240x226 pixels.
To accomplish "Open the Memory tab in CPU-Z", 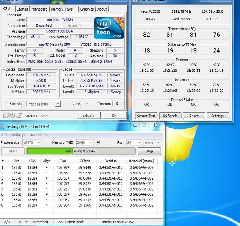I will tap(57, 9).
